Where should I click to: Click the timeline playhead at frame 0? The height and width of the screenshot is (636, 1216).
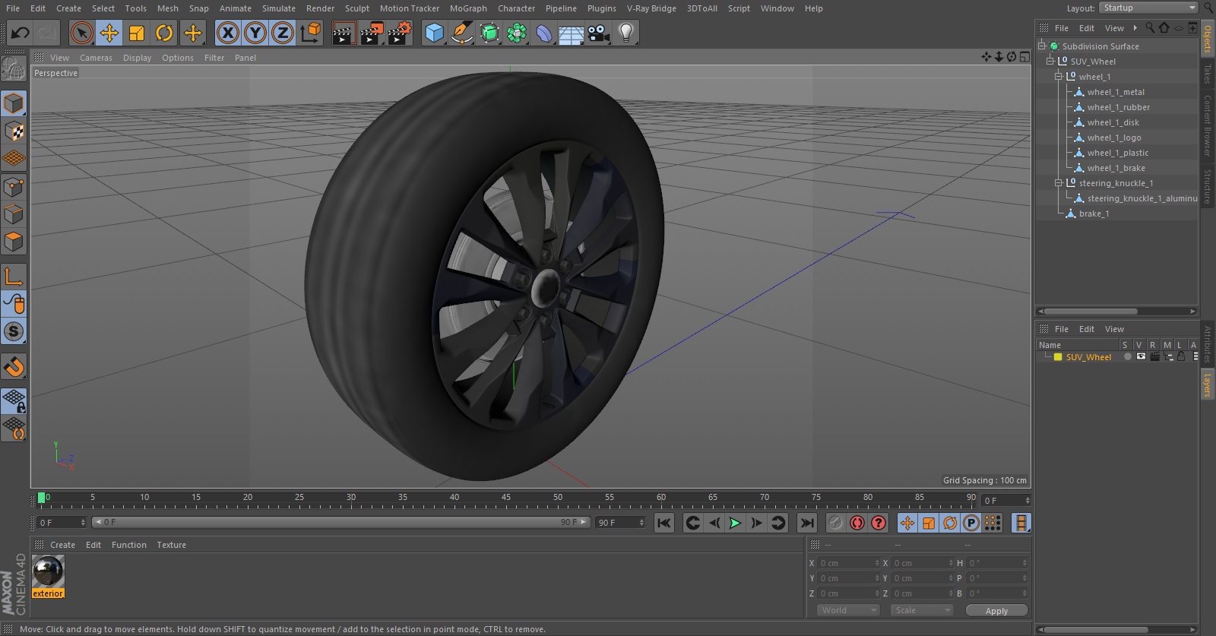[x=42, y=498]
